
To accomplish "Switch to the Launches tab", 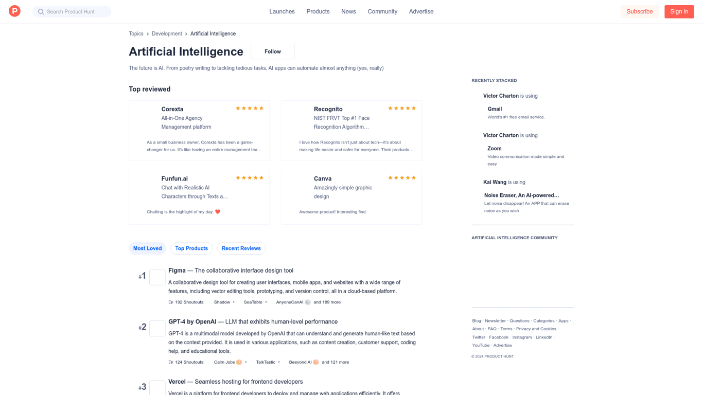I will pos(282,11).
